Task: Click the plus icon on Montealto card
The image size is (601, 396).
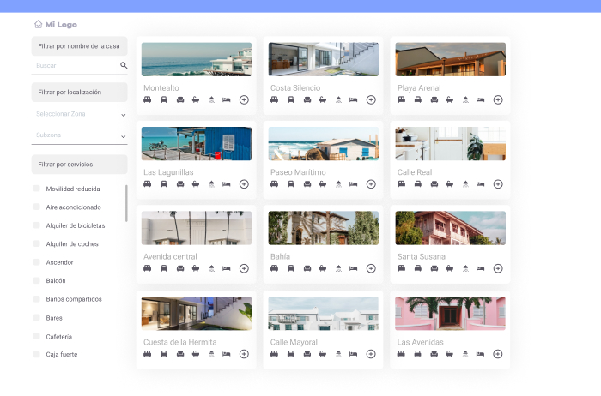Action: [244, 100]
